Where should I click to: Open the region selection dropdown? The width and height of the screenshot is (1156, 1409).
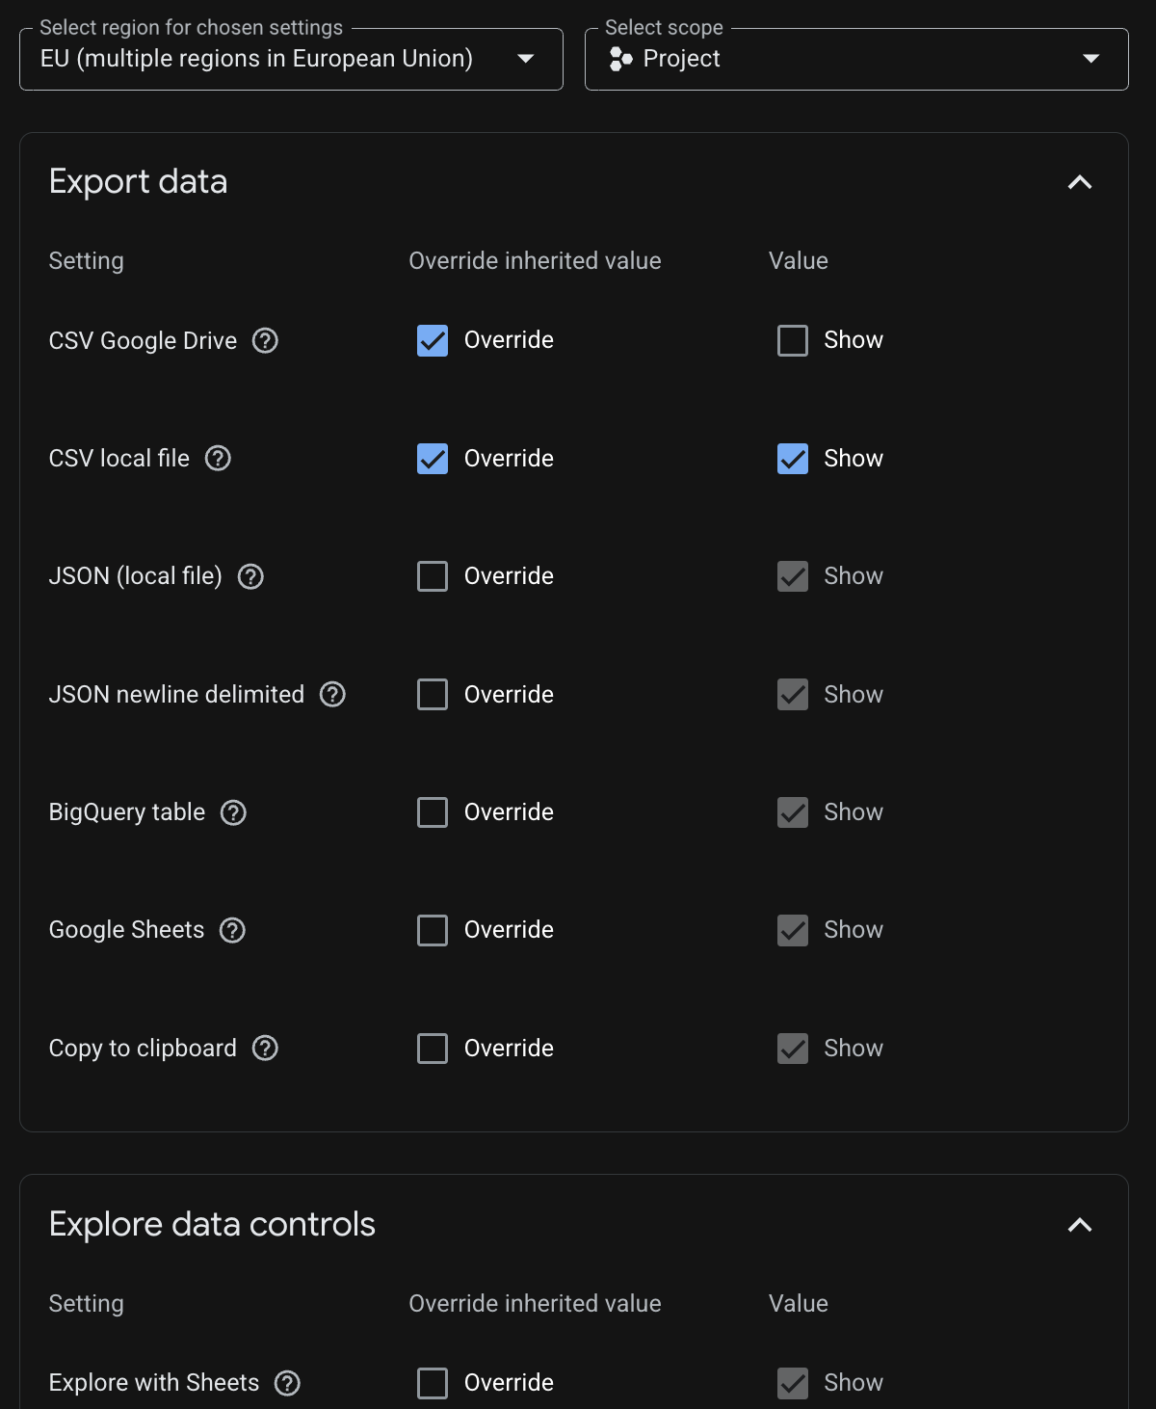[x=291, y=59]
